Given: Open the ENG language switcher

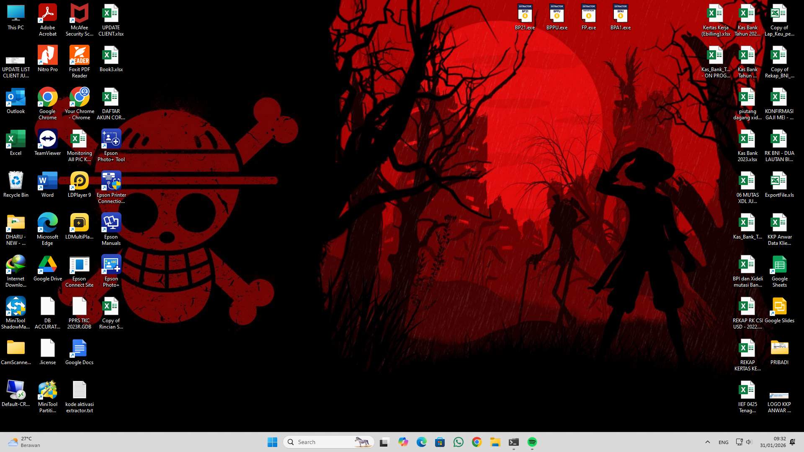Looking at the screenshot, I should tap(723, 442).
